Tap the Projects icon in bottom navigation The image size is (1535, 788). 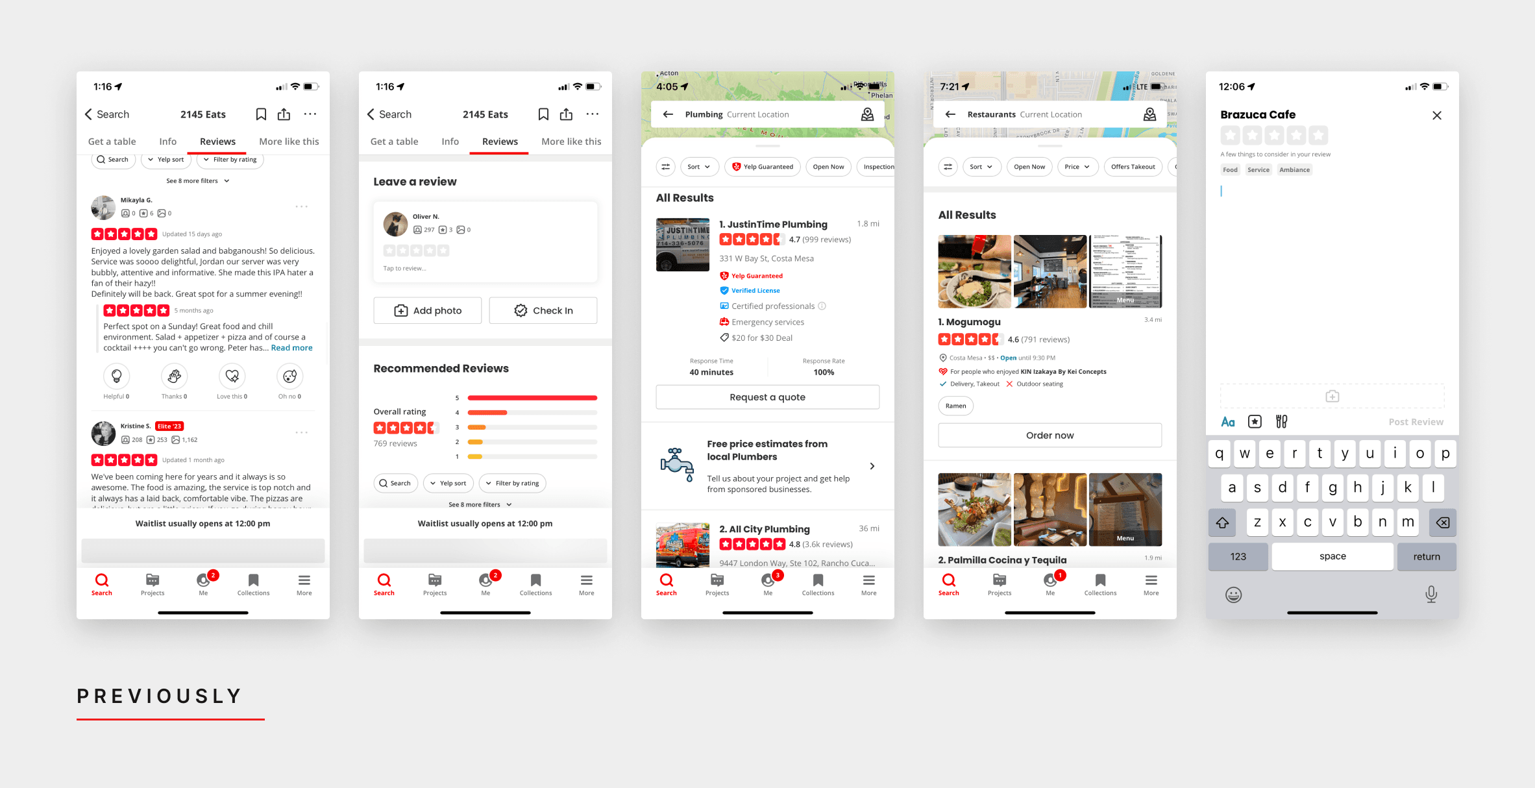coord(152,583)
